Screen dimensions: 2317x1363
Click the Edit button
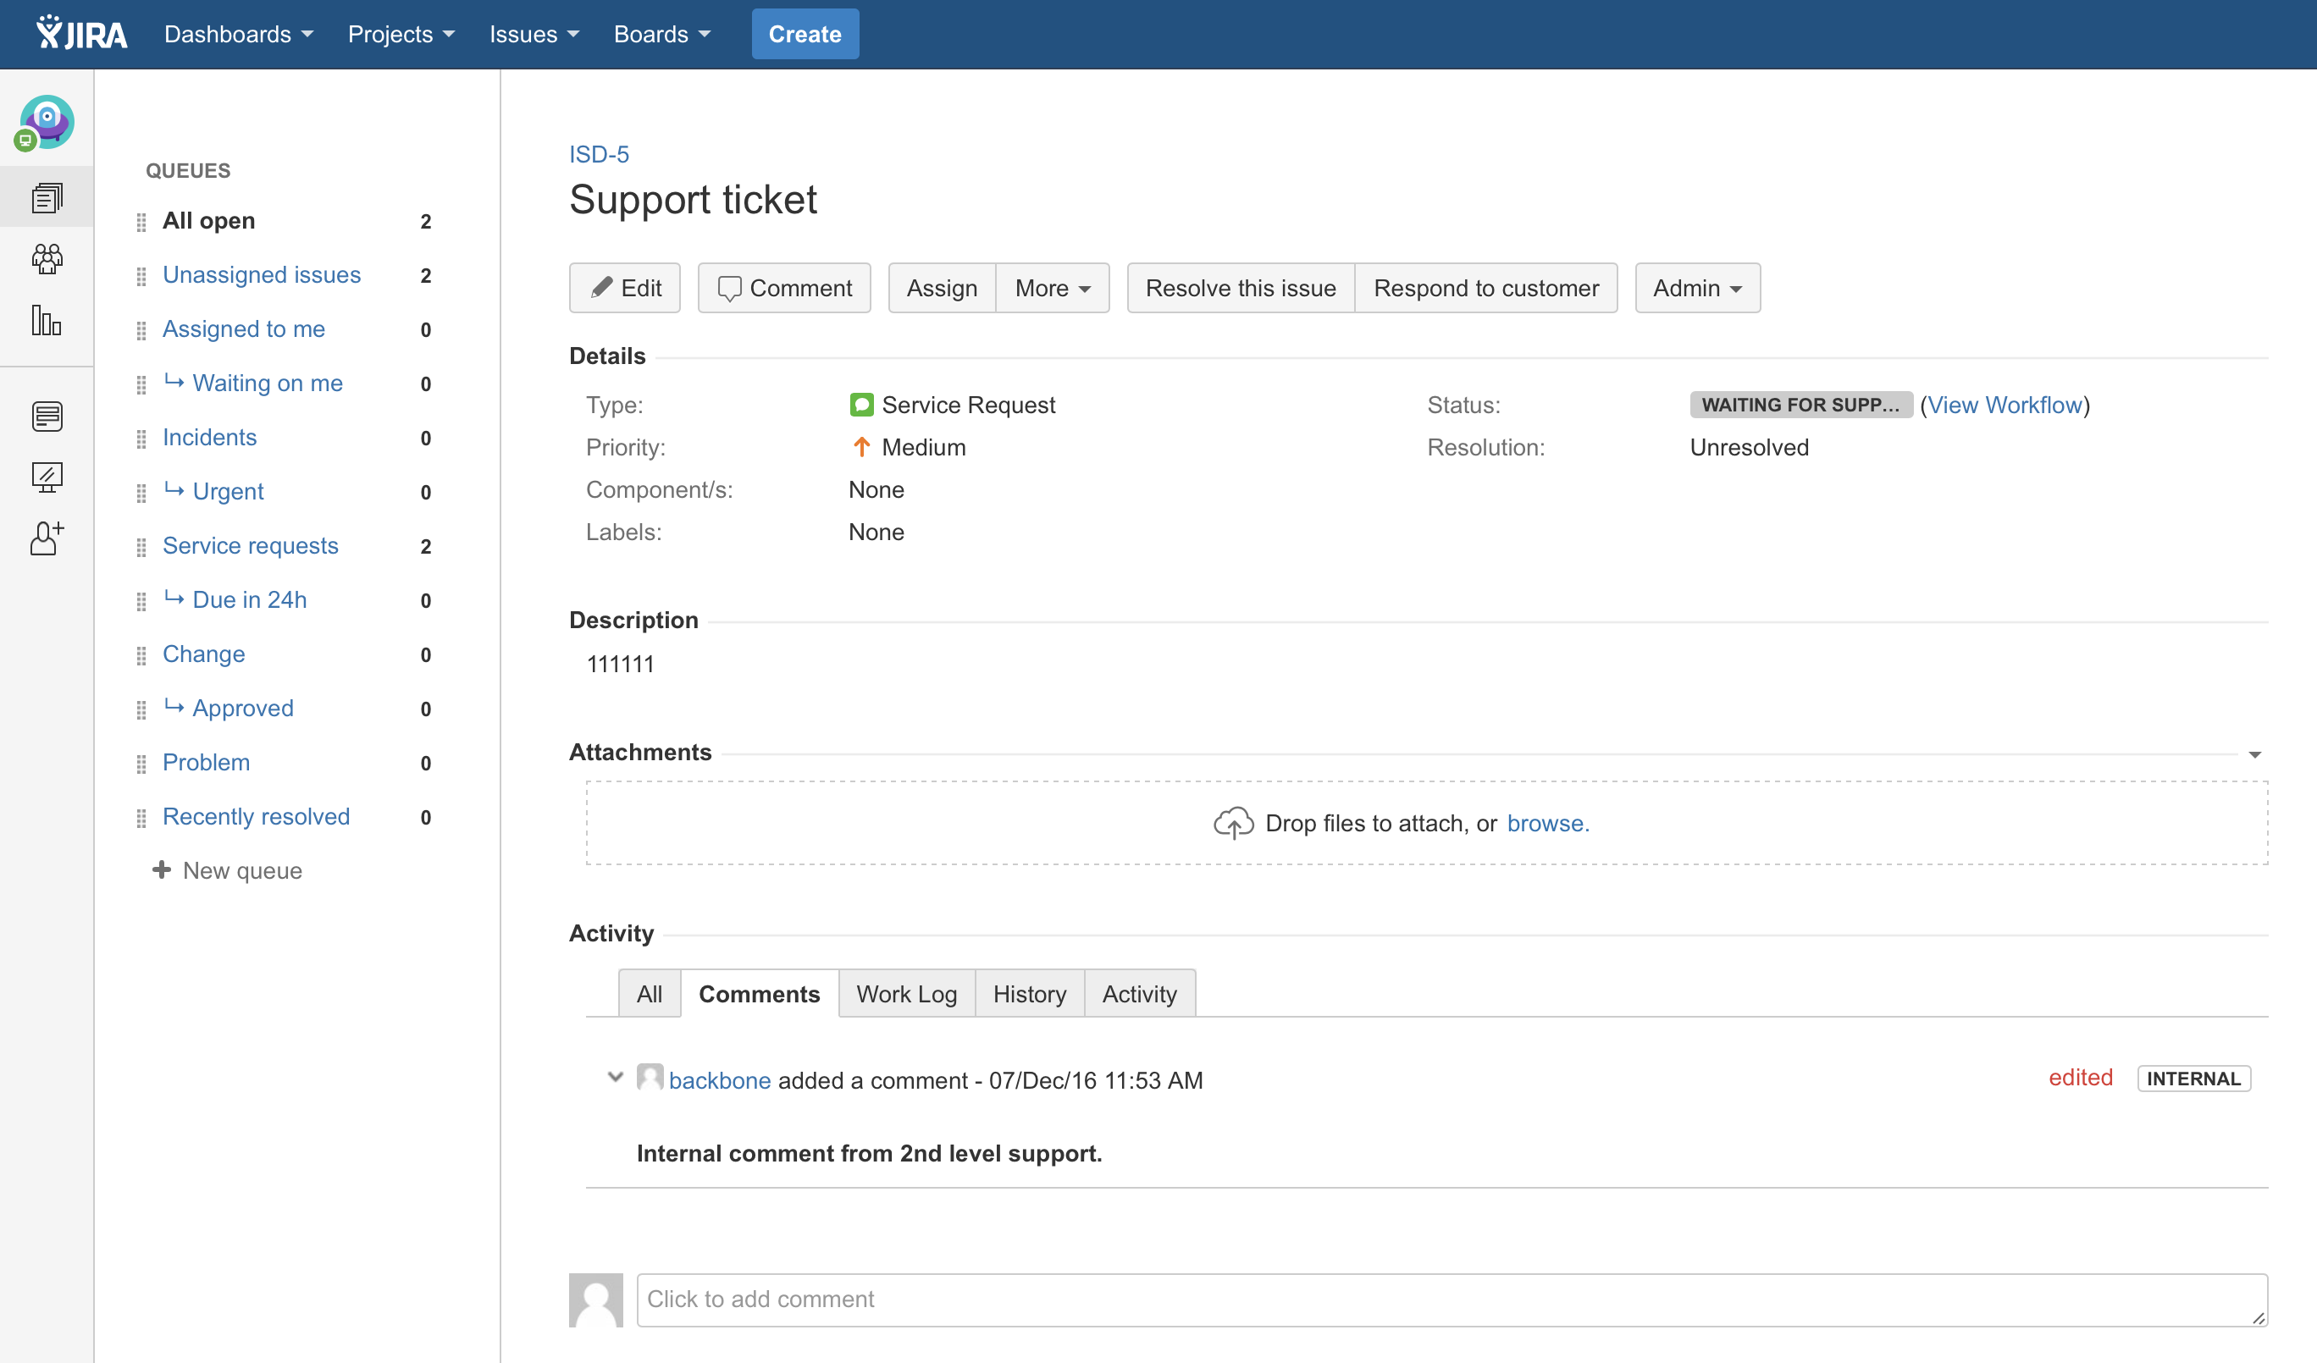(625, 288)
